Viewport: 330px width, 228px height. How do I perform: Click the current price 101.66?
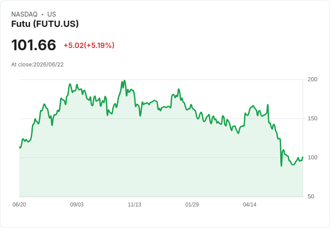(x=34, y=45)
